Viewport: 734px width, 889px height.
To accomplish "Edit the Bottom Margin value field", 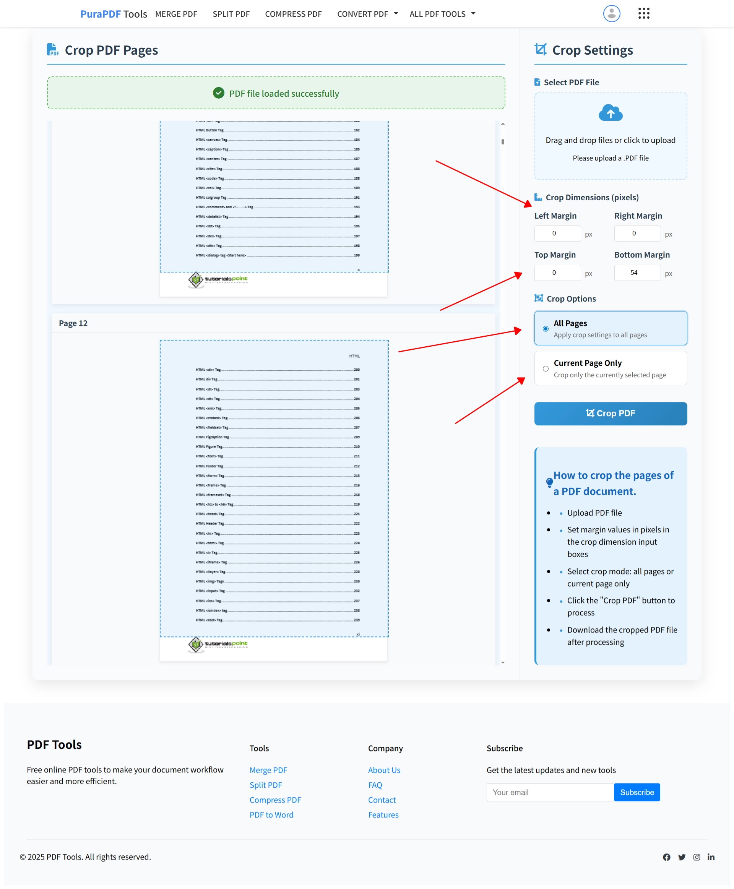I will pos(637,273).
